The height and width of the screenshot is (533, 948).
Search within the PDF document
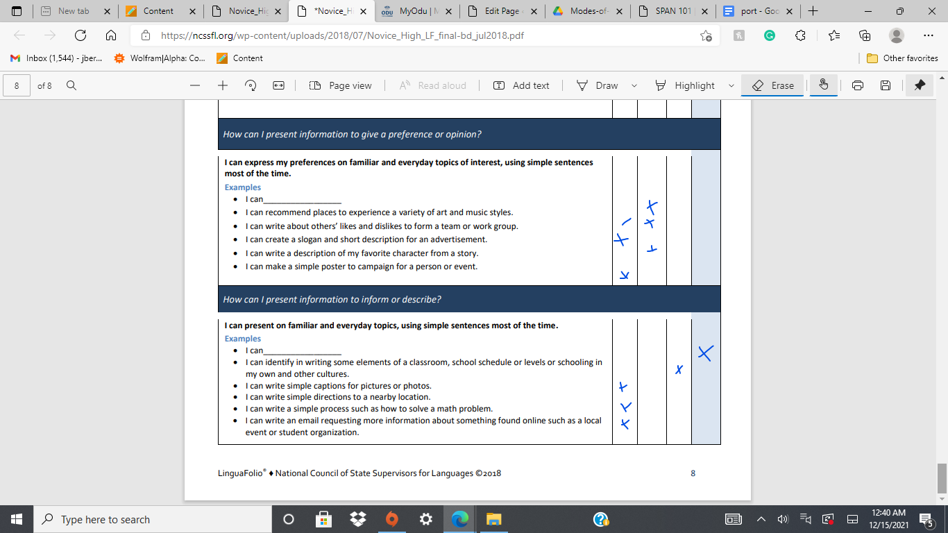coord(71,85)
